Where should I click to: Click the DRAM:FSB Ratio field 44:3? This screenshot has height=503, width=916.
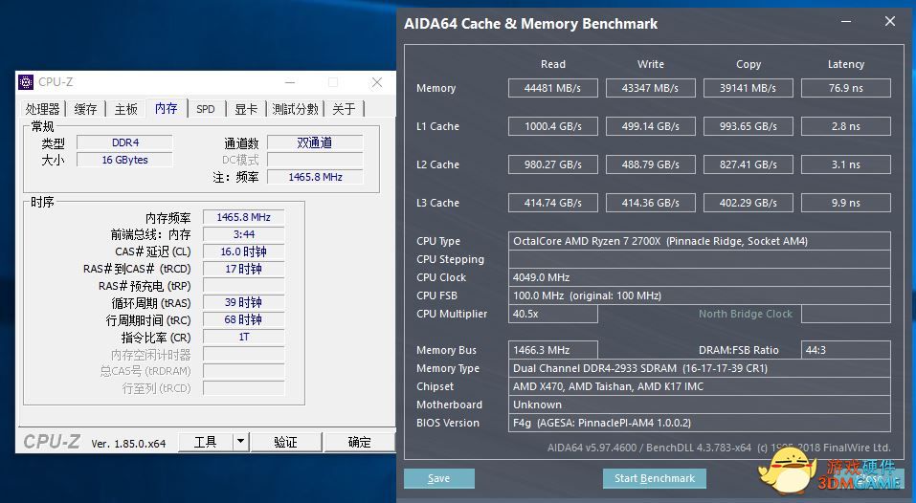pos(846,350)
